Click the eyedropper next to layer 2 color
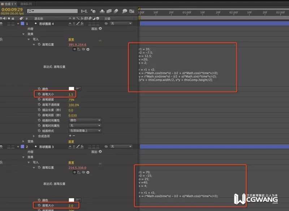Screen dimensions: 289x211 (78, 200)
